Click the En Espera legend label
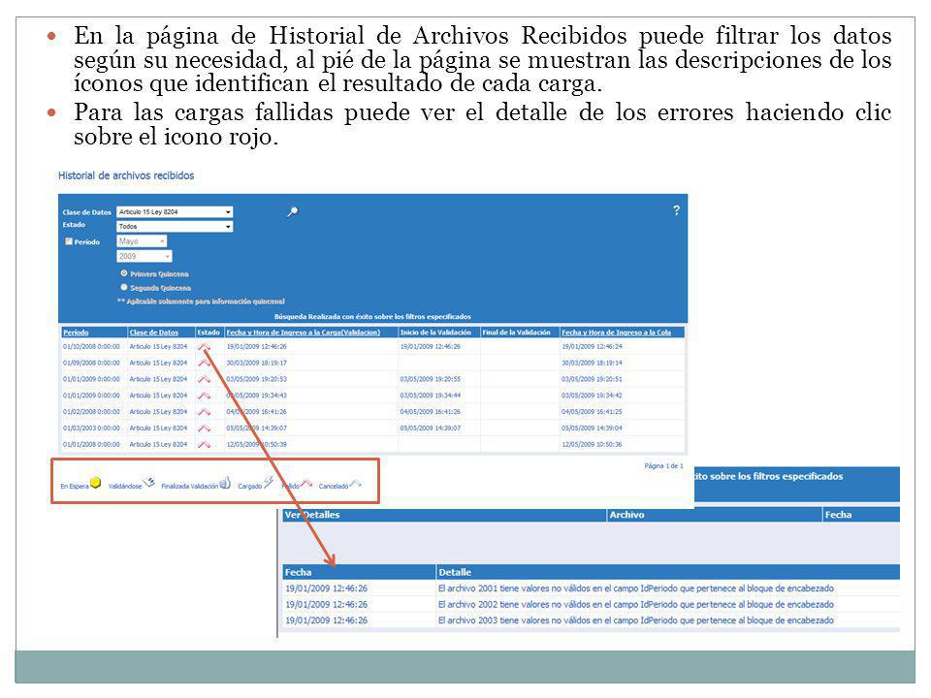 [x=75, y=486]
